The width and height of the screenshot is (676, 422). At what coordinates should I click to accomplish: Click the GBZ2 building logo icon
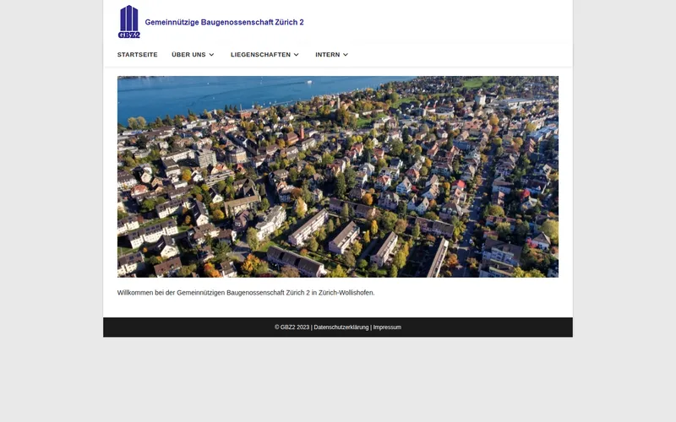click(x=129, y=22)
